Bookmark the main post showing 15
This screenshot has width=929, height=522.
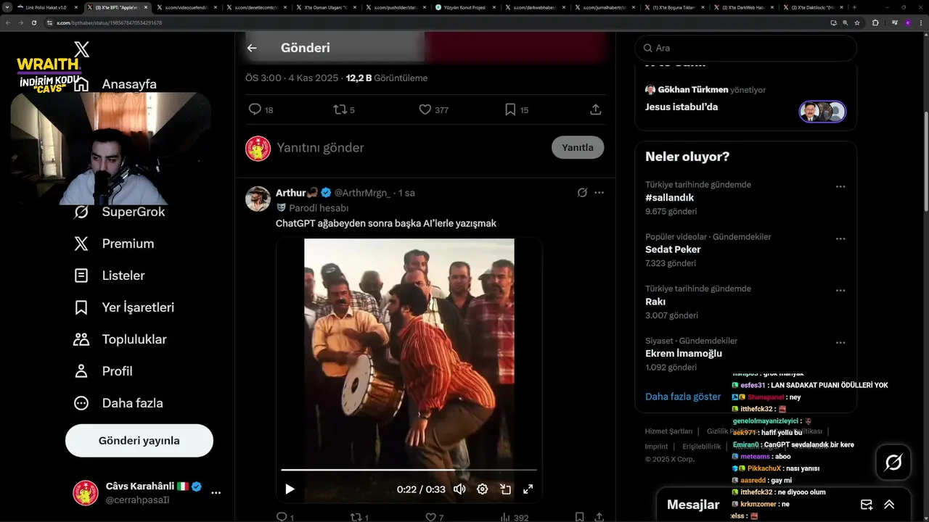click(x=510, y=109)
